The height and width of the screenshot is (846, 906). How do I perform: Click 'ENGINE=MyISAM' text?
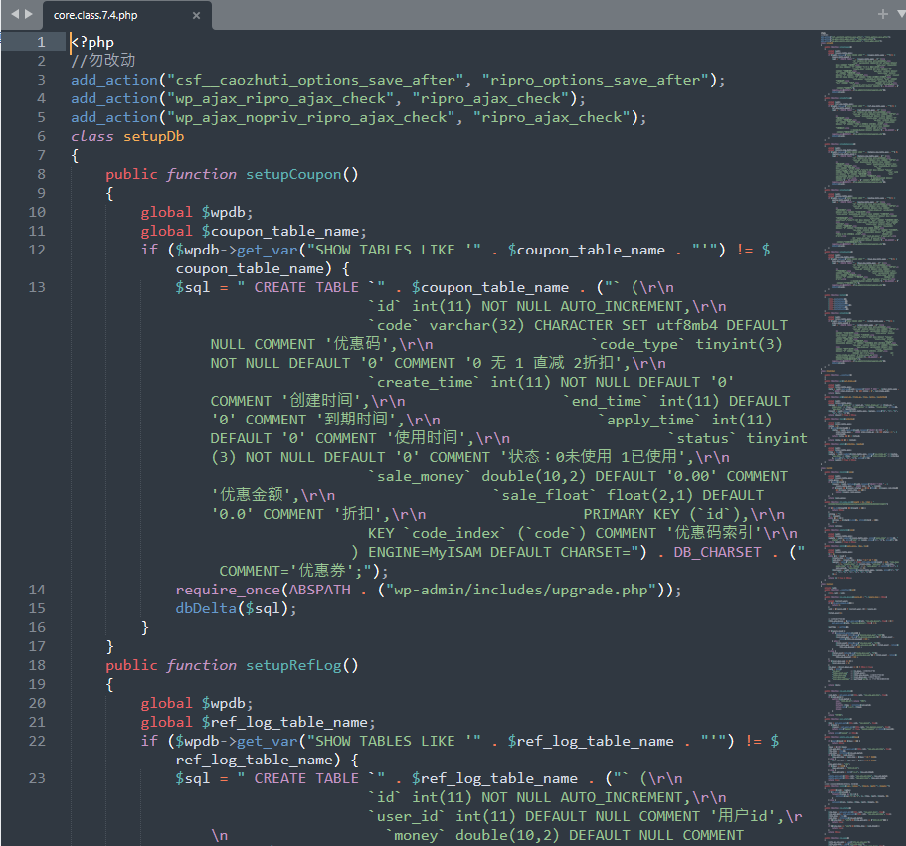425,552
